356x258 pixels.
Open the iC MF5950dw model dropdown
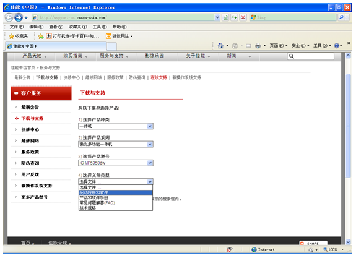(116, 163)
